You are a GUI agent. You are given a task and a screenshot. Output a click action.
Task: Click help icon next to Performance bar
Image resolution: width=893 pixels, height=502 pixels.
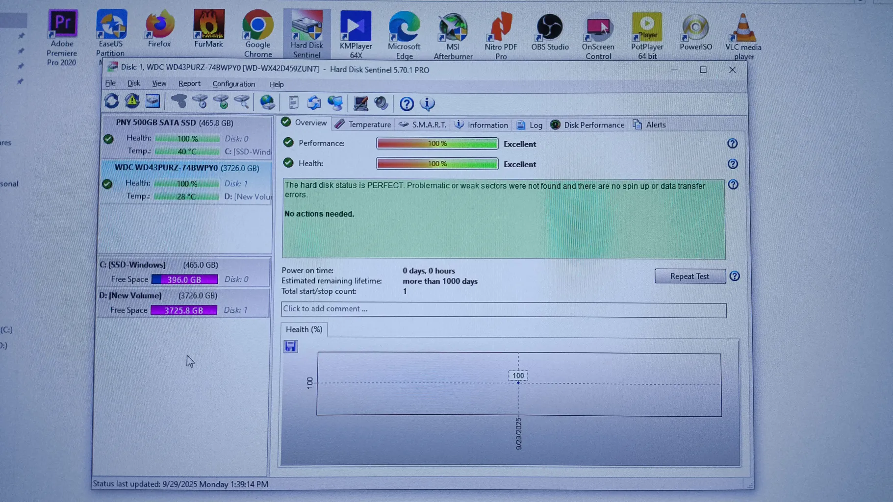pyautogui.click(x=732, y=144)
